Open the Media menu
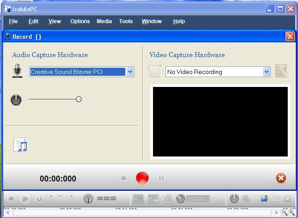Screen dimensions: 298x218 104,21
